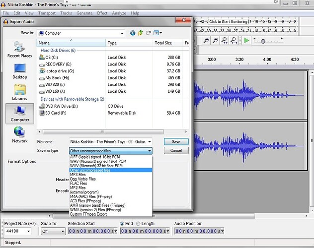Open OS (C:) drive
The height and width of the screenshot is (248, 314).
[49, 58]
